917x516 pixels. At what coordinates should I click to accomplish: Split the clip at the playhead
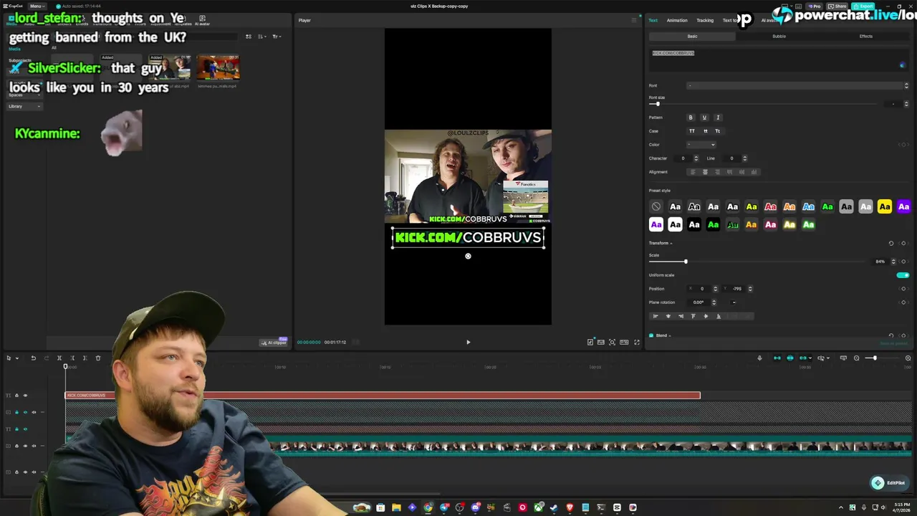point(59,358)
